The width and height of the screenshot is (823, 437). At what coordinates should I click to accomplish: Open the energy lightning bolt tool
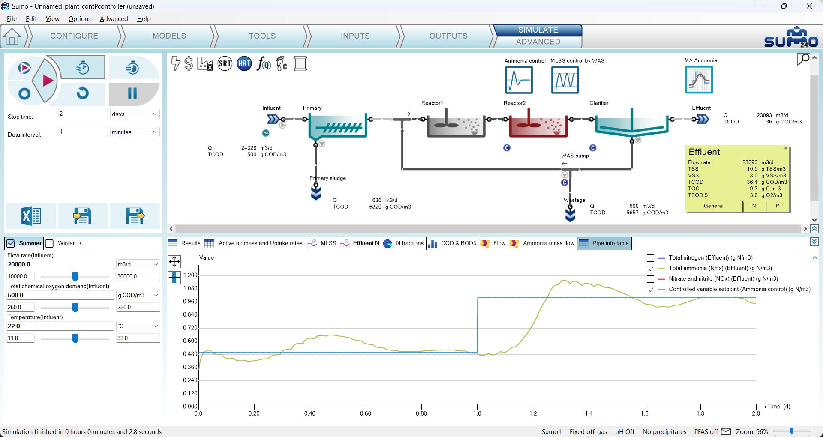click(x=175, y=63)
